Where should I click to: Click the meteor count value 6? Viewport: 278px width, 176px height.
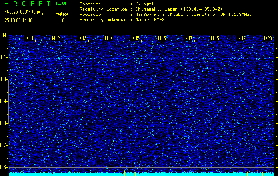point(63,20)
